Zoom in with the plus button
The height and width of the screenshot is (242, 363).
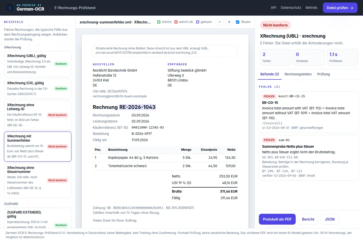pos(229,22)
